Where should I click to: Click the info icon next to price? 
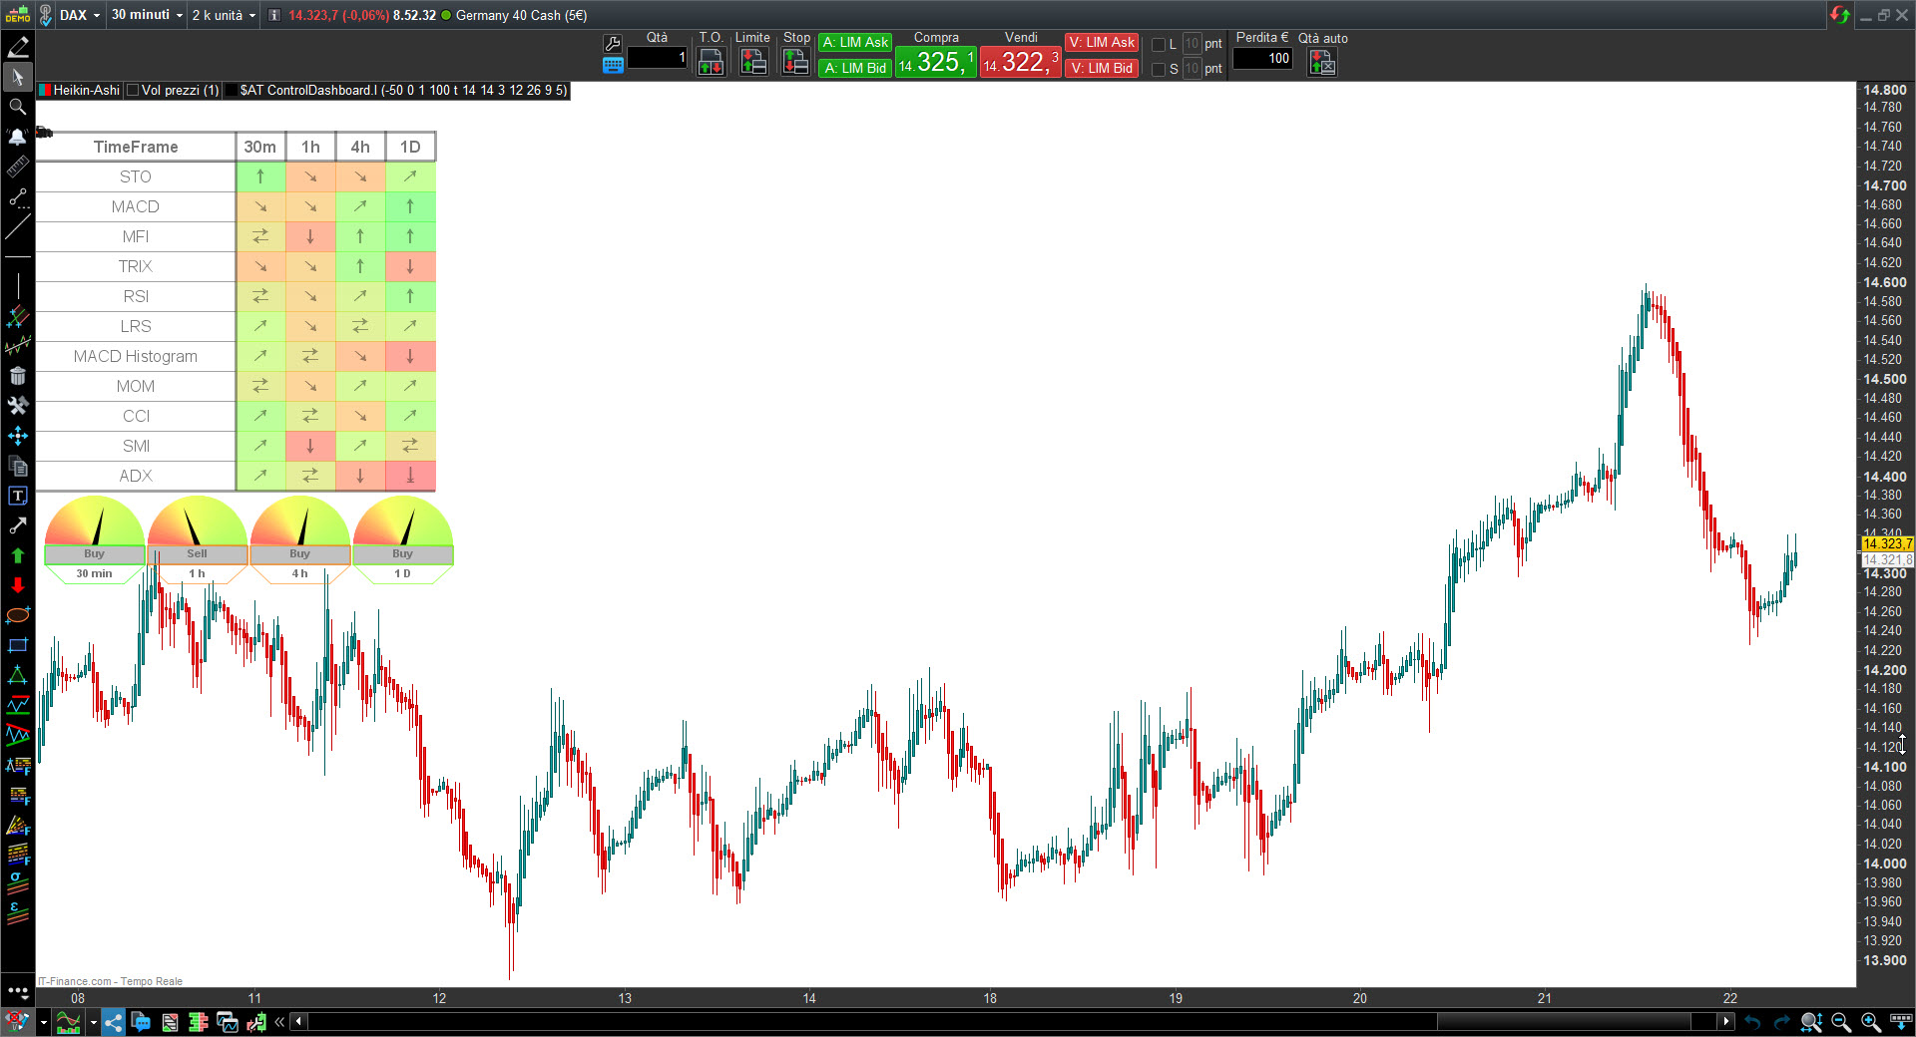point(274,15)
